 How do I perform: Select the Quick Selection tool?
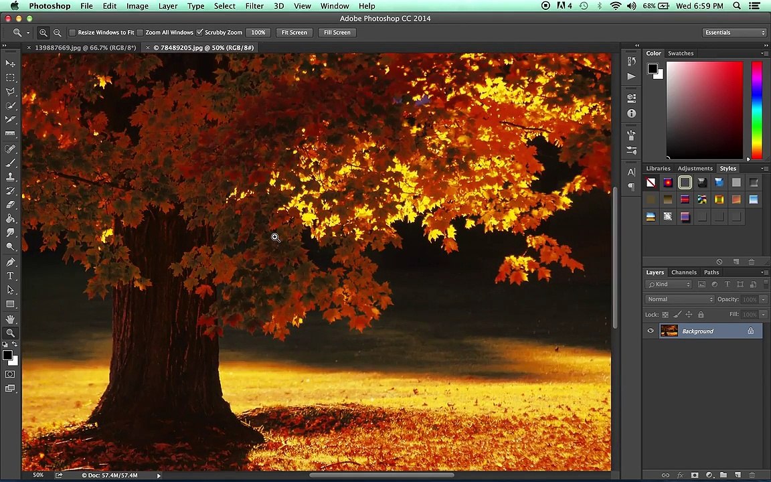point(10,106)
